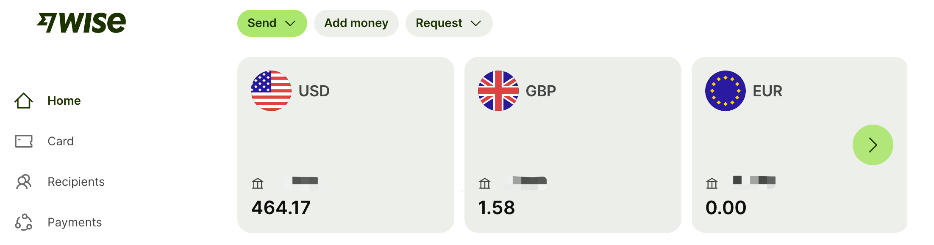Open the Home house icon
This screenshot has height=245, width=934.
click(24, 101)
